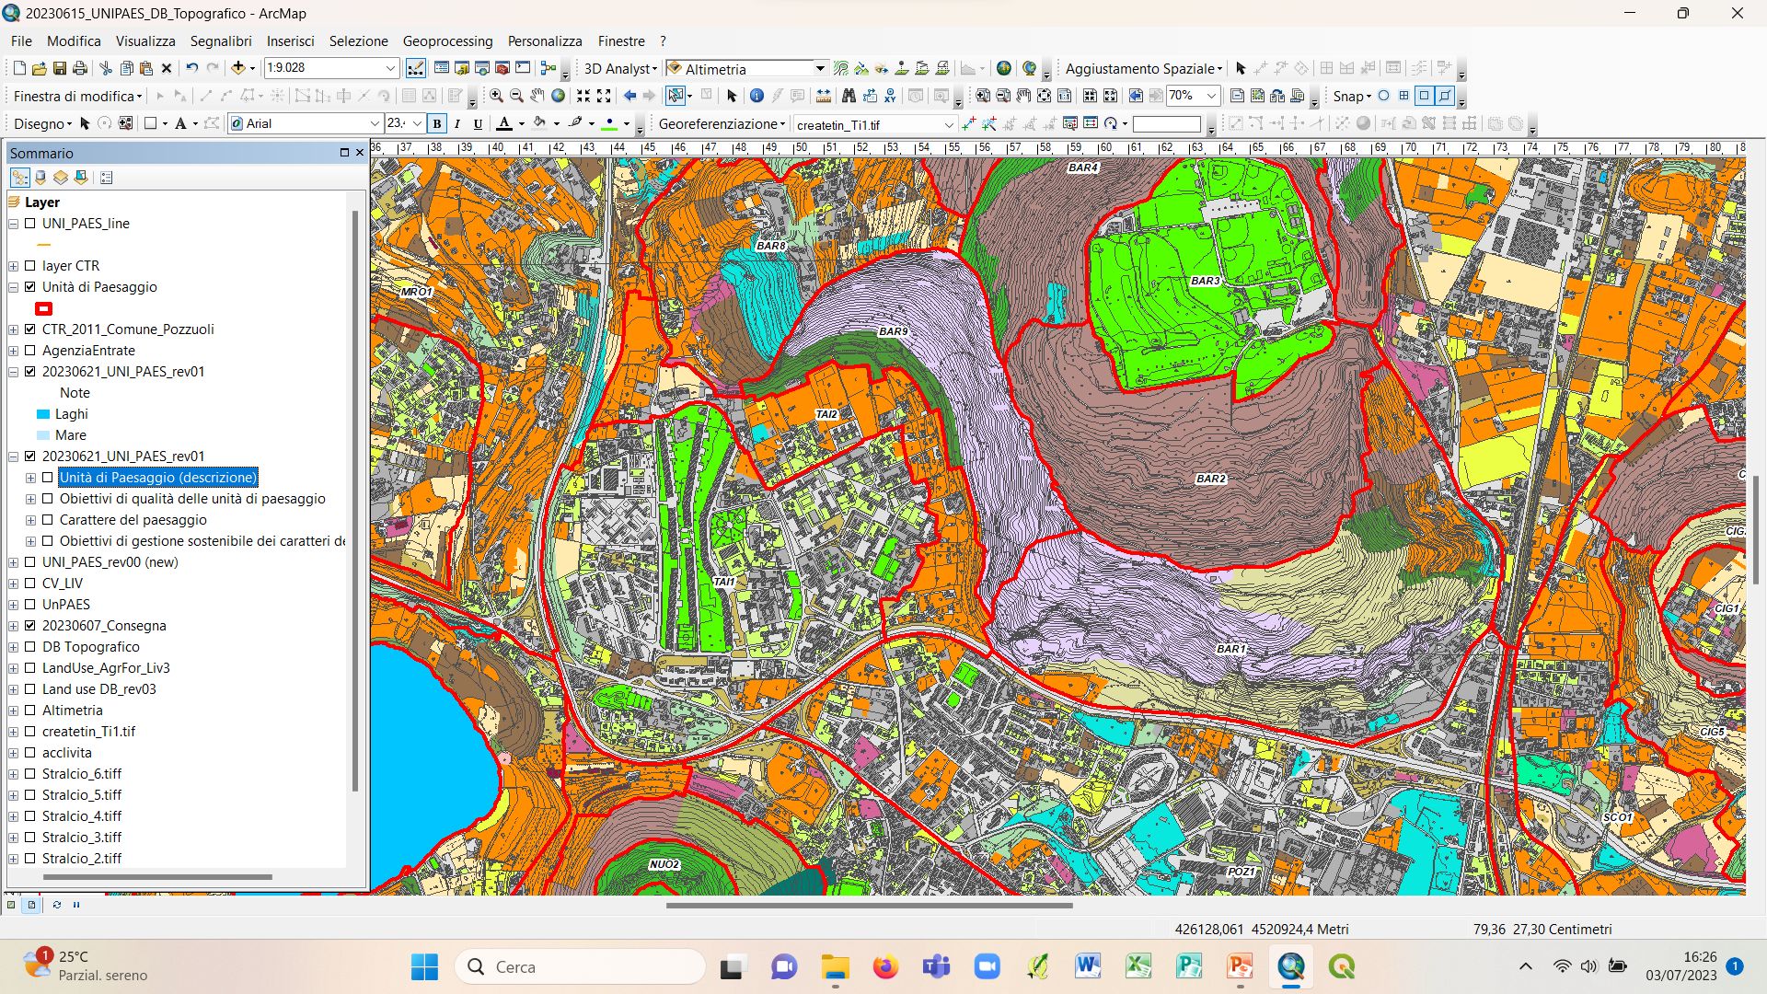Open the Arial font dropdown
This screenshot has height=994, width=1767.
tap(375, 123)
